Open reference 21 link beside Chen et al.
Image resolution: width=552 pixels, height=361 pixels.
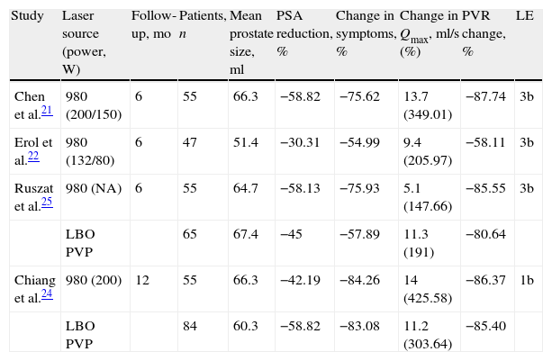(45, 108)
